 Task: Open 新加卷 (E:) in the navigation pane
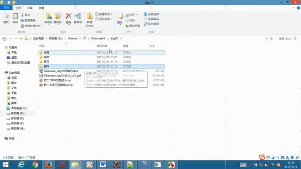16,118
